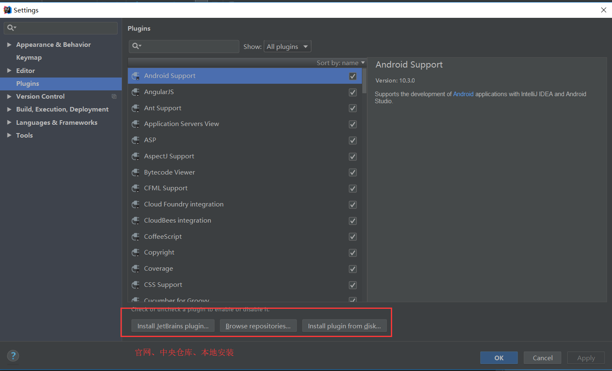Select the CoffeeScript plugin row
Image resolution: width=612 pixels, height=371 pixels.
tap(245, 237)
